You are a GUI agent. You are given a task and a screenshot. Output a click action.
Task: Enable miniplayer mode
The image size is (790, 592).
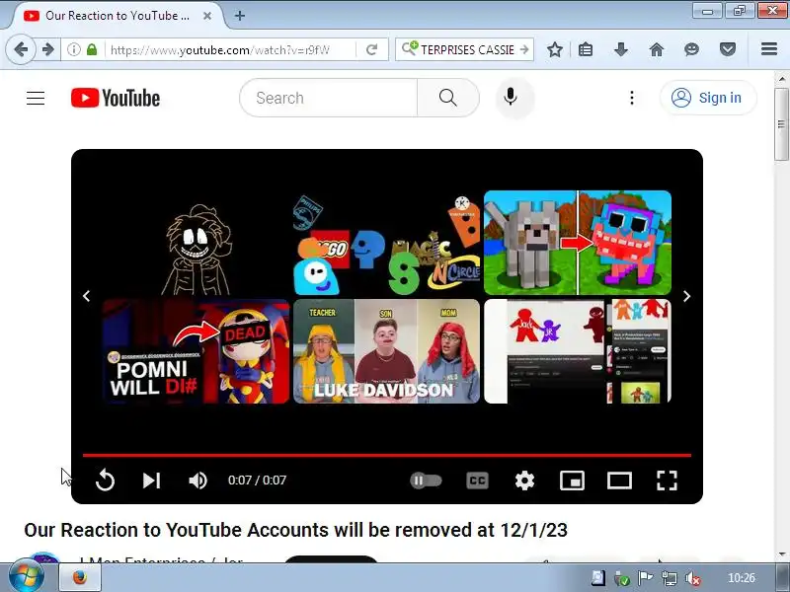[573, 481]
